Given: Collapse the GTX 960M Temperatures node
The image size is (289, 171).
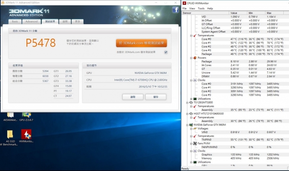Looking at the screenshot, I should [191, 136].
